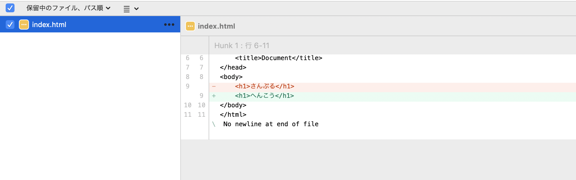Click the closing </html> line
Viewport: 576px width, 180px height.
point(233,115)
